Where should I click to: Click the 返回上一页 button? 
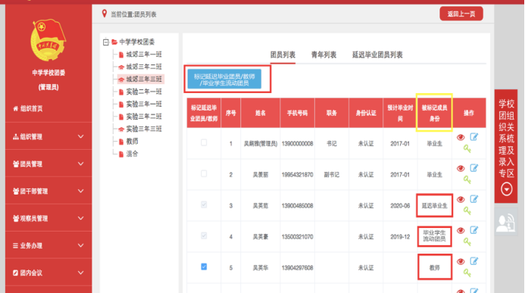point(461,14)
